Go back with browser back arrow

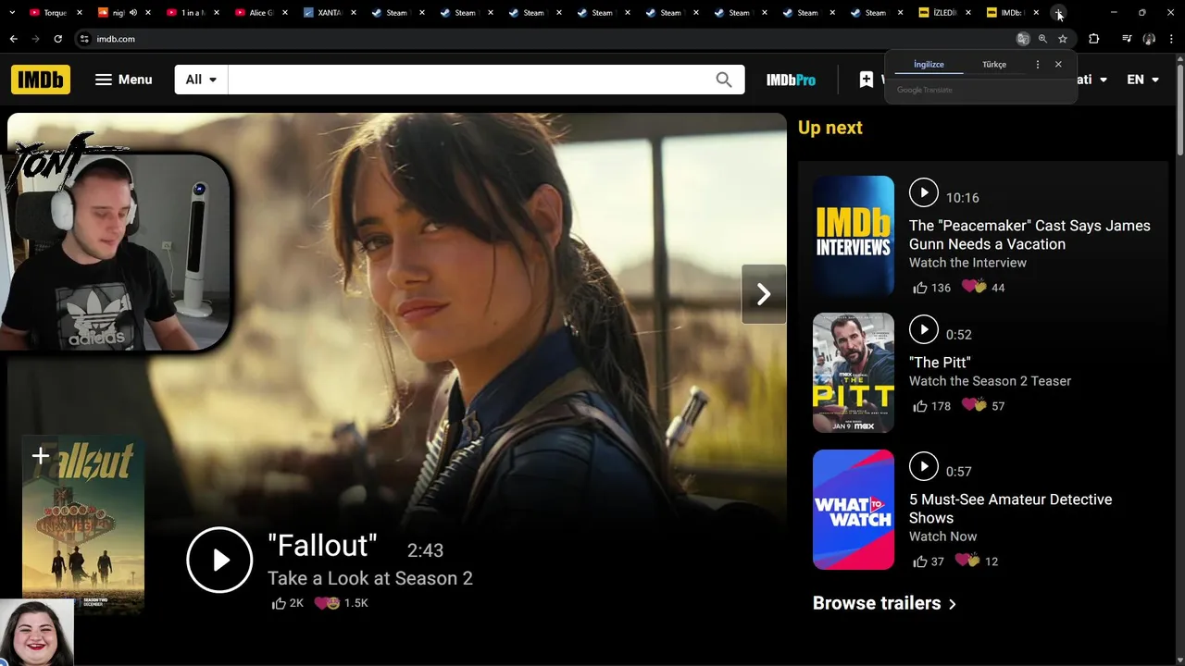click(14, 39)
